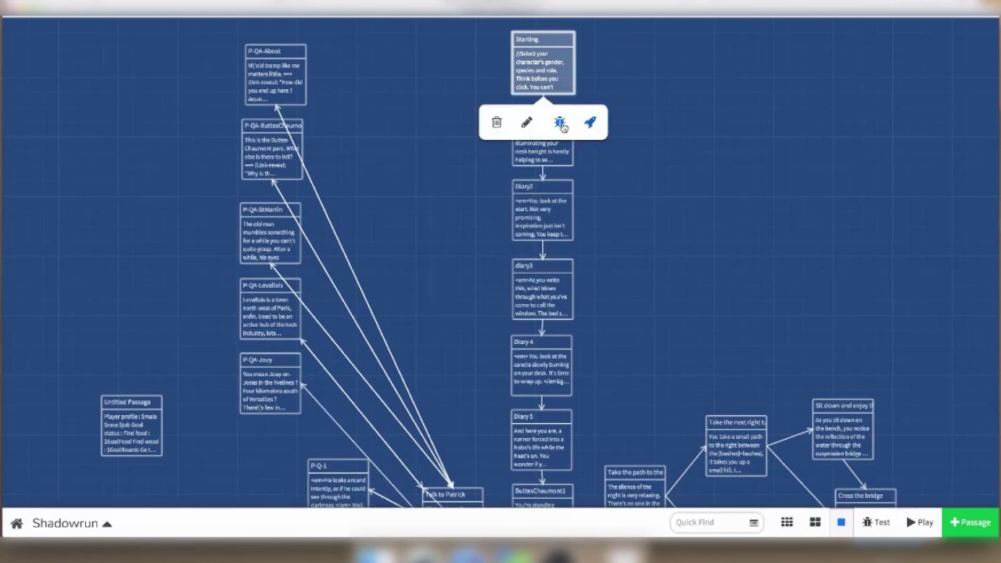Show passage titles only with medium grid icon

[815, 522]
